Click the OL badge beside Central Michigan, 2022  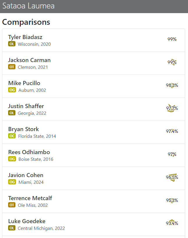tap(12, 228)
